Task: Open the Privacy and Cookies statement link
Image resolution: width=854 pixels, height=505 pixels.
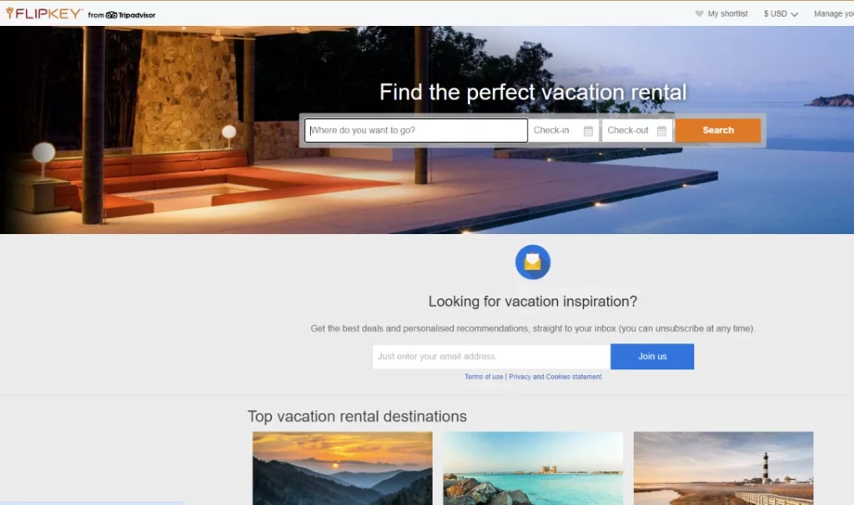Action: [556, 377]
